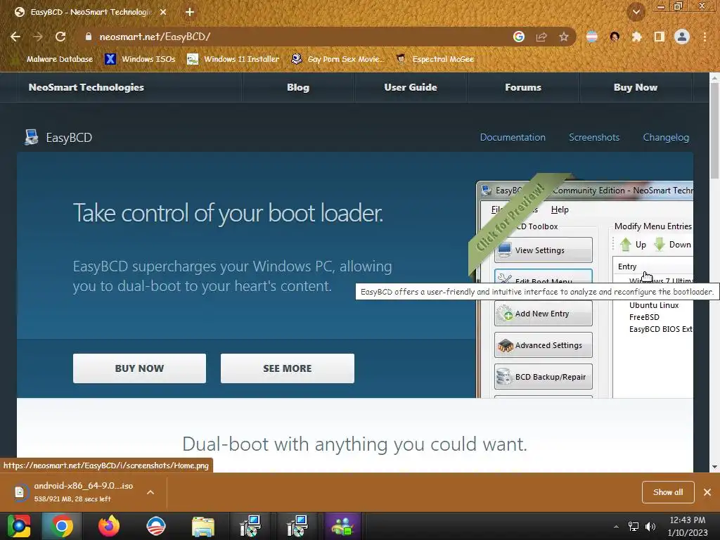Click BCD Backup/Repair in preview image
This screenshot has height=540, width=720.
point(544,377)
